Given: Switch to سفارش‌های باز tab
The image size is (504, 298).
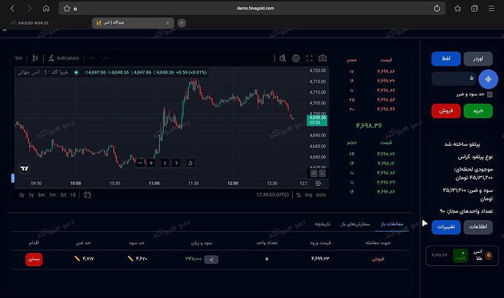Looking at the screenshot, I should pyautogui.click(x=356, y=224).
